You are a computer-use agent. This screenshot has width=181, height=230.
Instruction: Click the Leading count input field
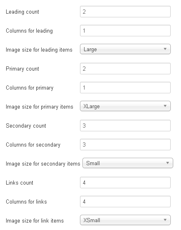point(125,12)
